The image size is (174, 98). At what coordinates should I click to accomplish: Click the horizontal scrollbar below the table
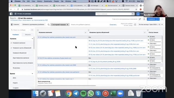coord(67,86)
